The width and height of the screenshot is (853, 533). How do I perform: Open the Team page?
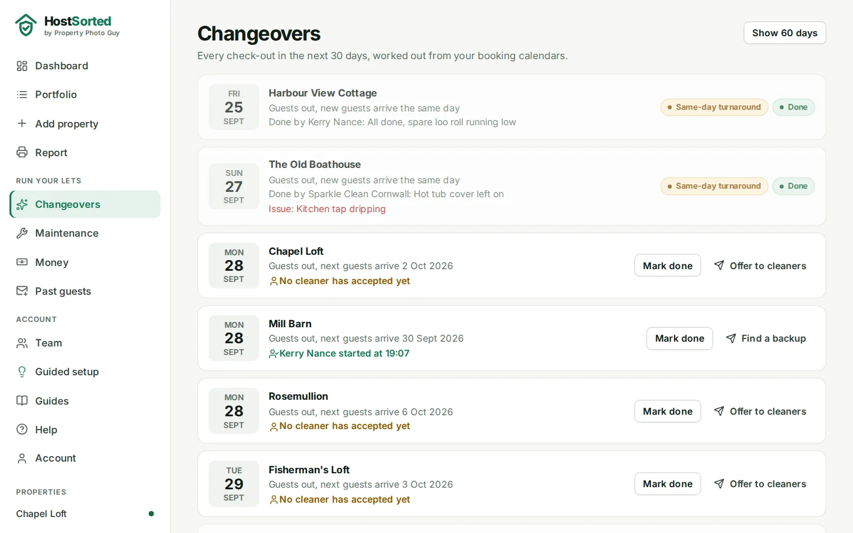coord(85,343)
